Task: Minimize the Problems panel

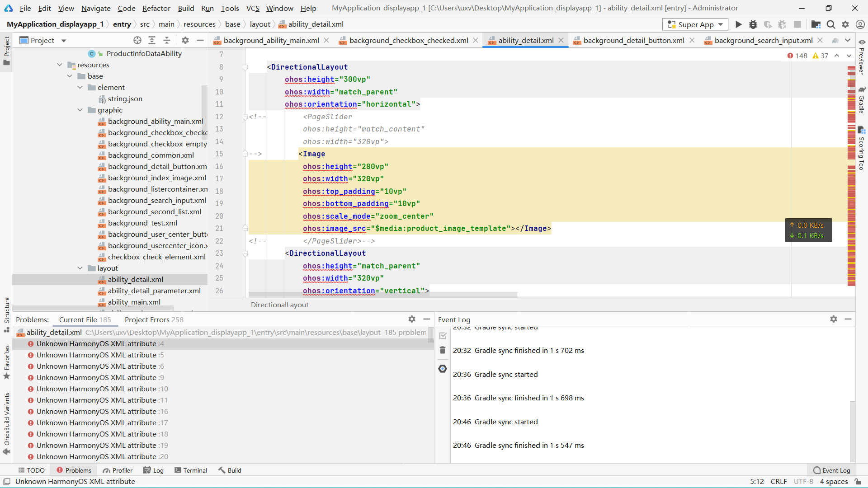Action: pyautogui.click(x=426, y=319)
